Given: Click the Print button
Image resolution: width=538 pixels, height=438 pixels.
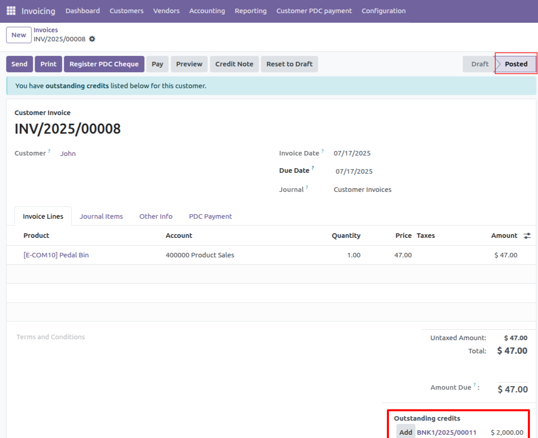Looking at the screenshot, I should [x=48, y=64].
